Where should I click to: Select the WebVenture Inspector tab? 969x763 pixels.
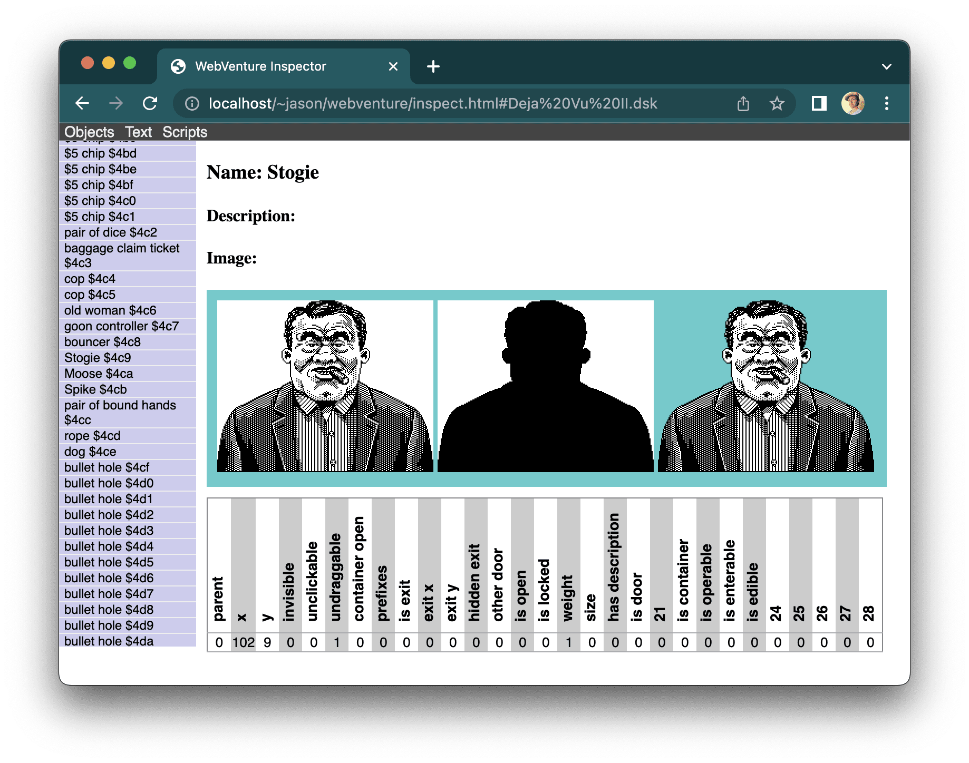tap(284, 66)
